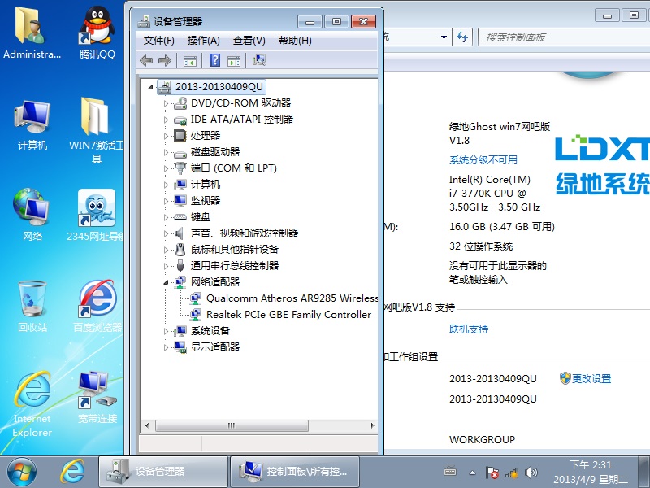This screenshot has width=650, height=488.
Task: Maximize the Device Manager window
Action: point(336,22)
